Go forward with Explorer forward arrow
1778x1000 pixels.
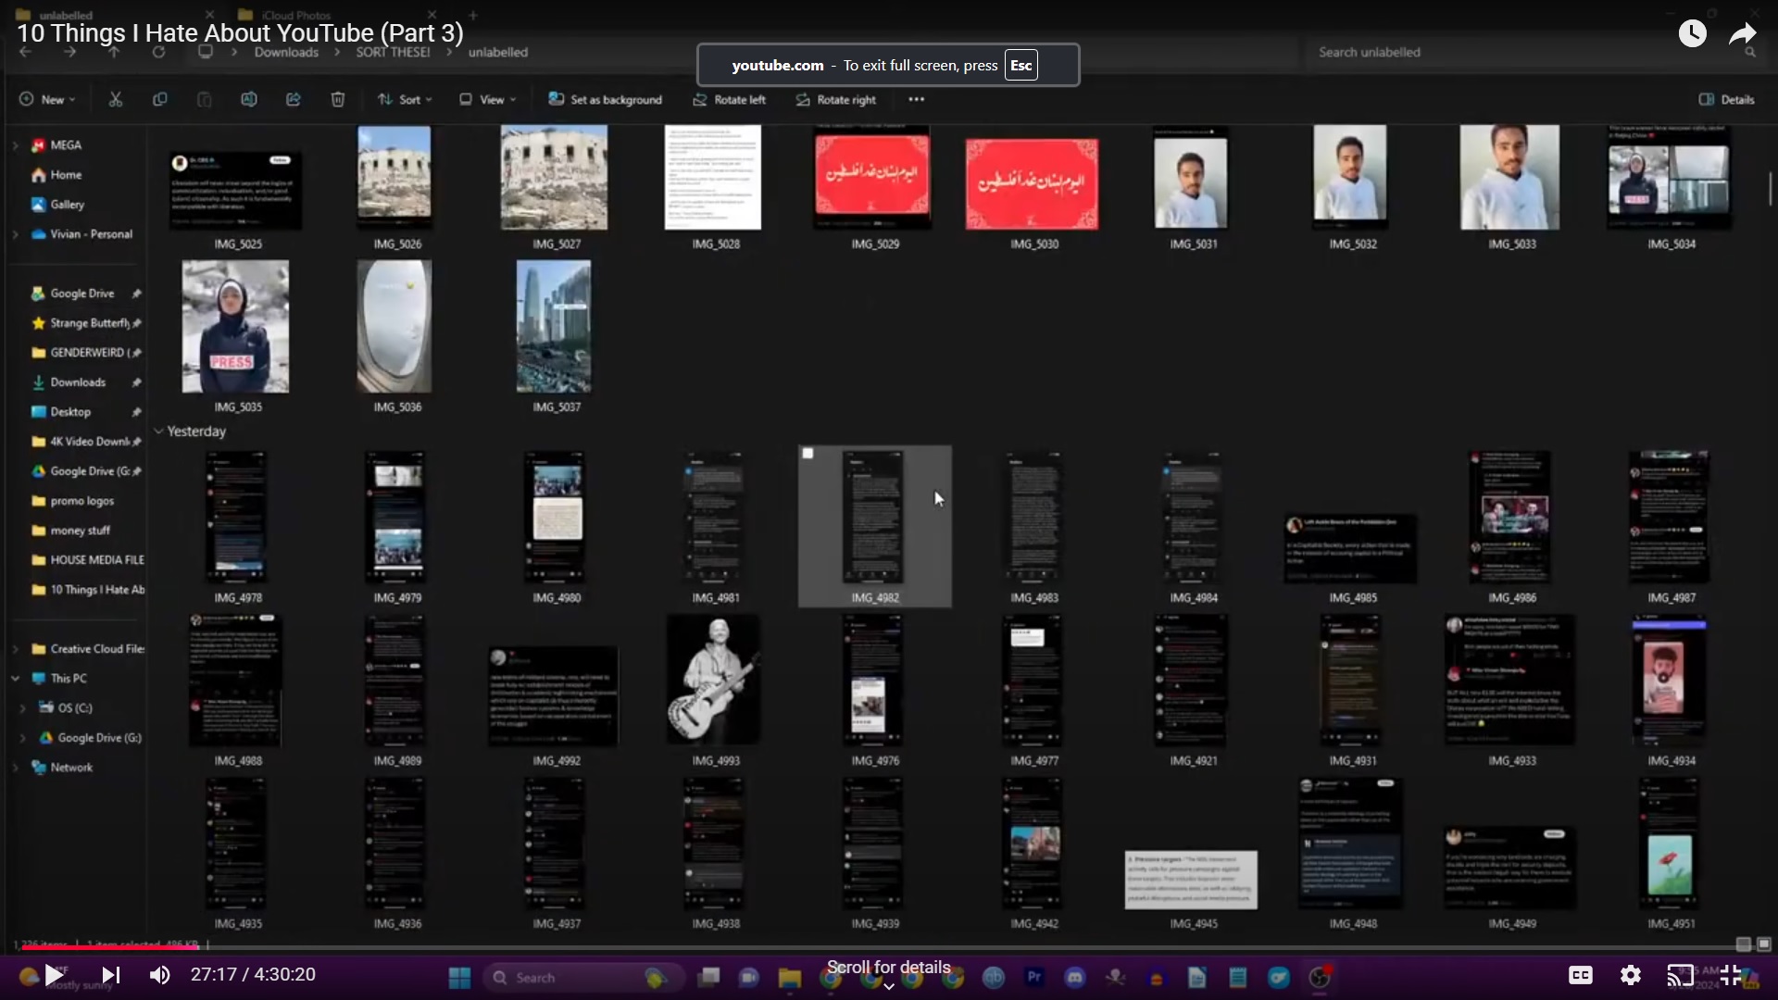[x=69, y=52]
